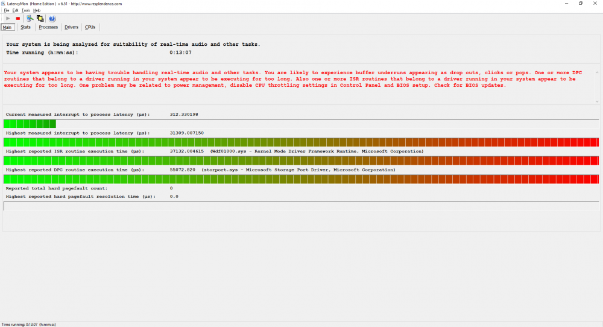The width and height of the screenshot is (603, 327).
Task: Click the copy report icon with yellow squares
Action: 40,18
